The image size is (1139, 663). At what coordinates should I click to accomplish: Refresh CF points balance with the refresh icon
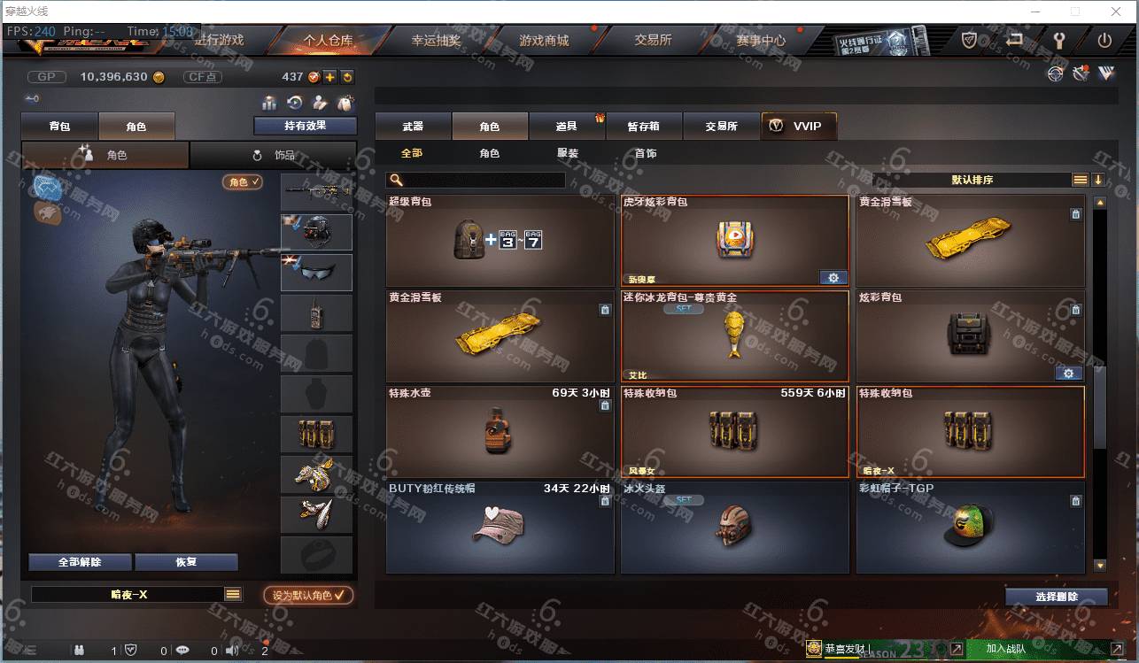347,77
